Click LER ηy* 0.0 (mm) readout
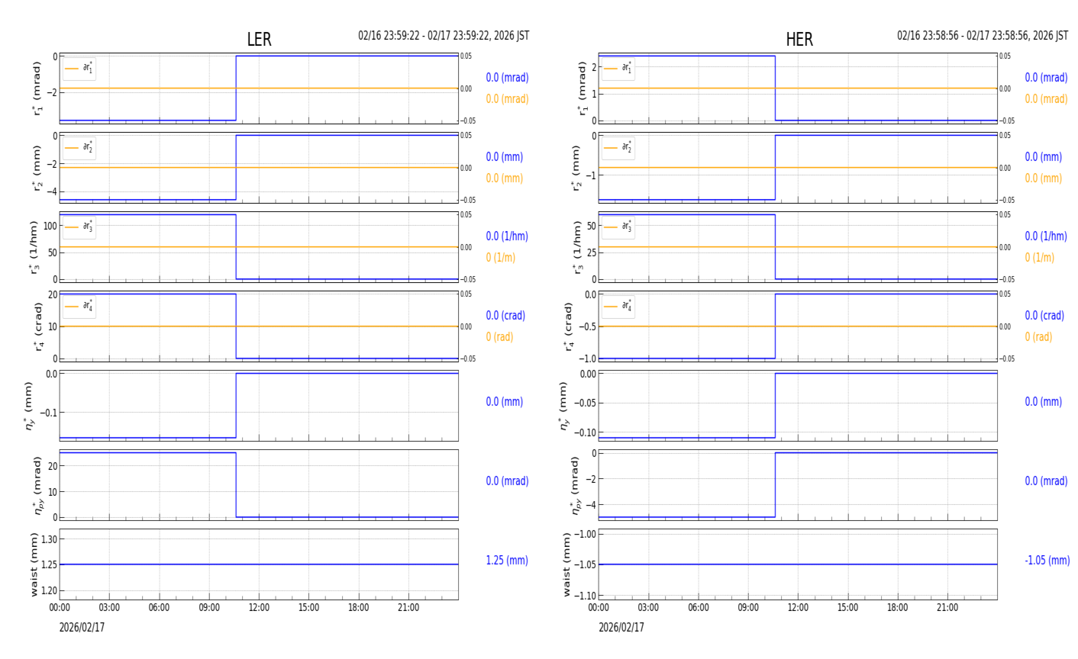1078x659 pixels. pyautogui.click(x=505, y=402)
